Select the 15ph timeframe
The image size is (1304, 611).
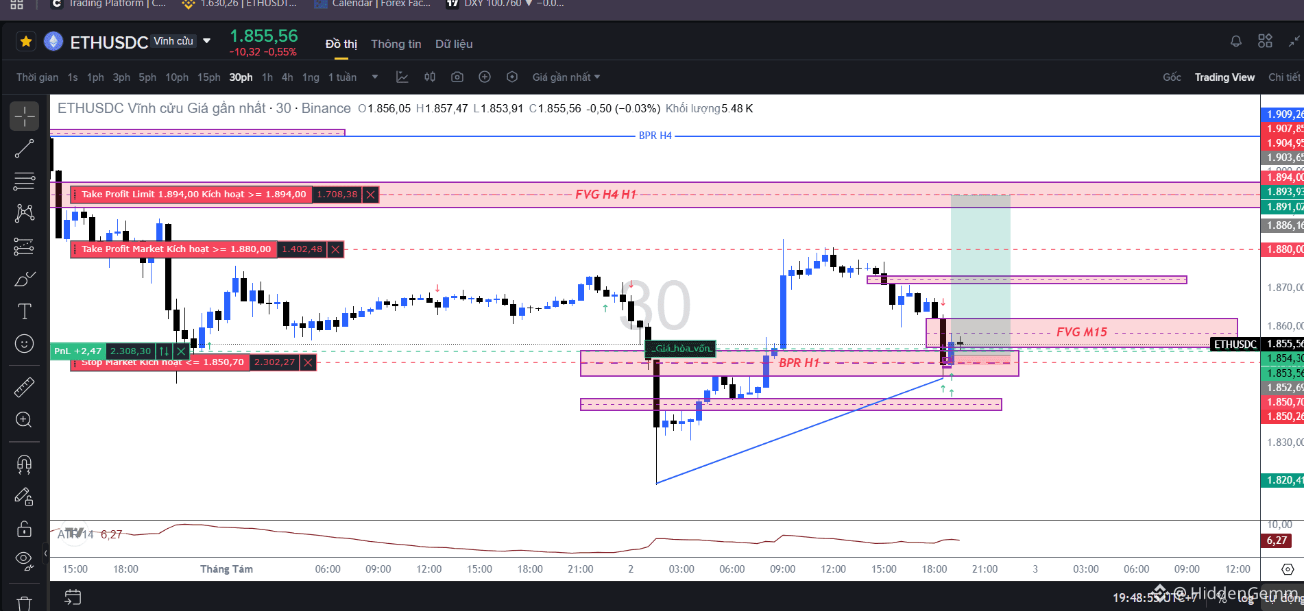coord(209,77)
